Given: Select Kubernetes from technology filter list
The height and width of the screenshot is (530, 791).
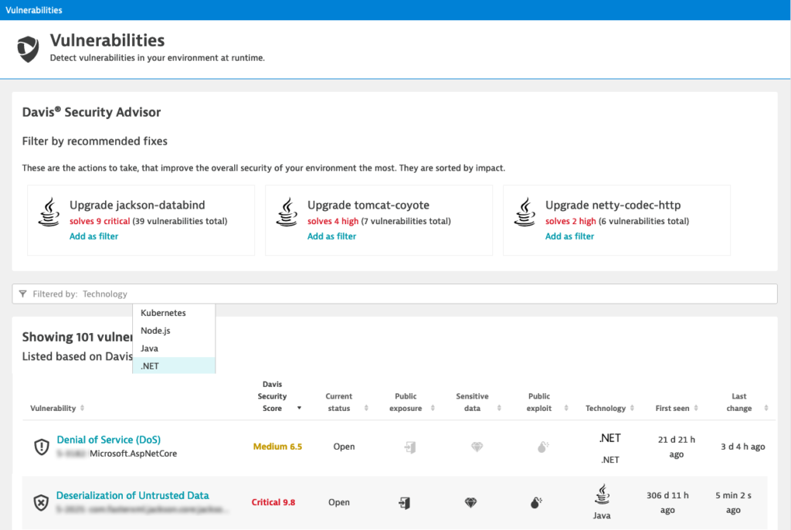Looking at the screenshot, I should [174, 313].
